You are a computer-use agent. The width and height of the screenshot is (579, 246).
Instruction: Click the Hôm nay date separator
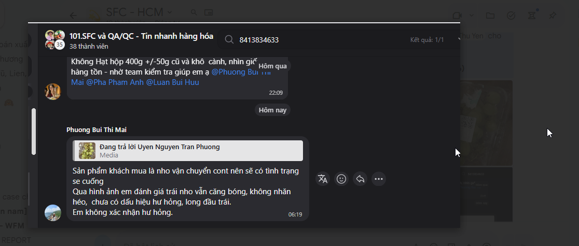[x=272, y=110]
